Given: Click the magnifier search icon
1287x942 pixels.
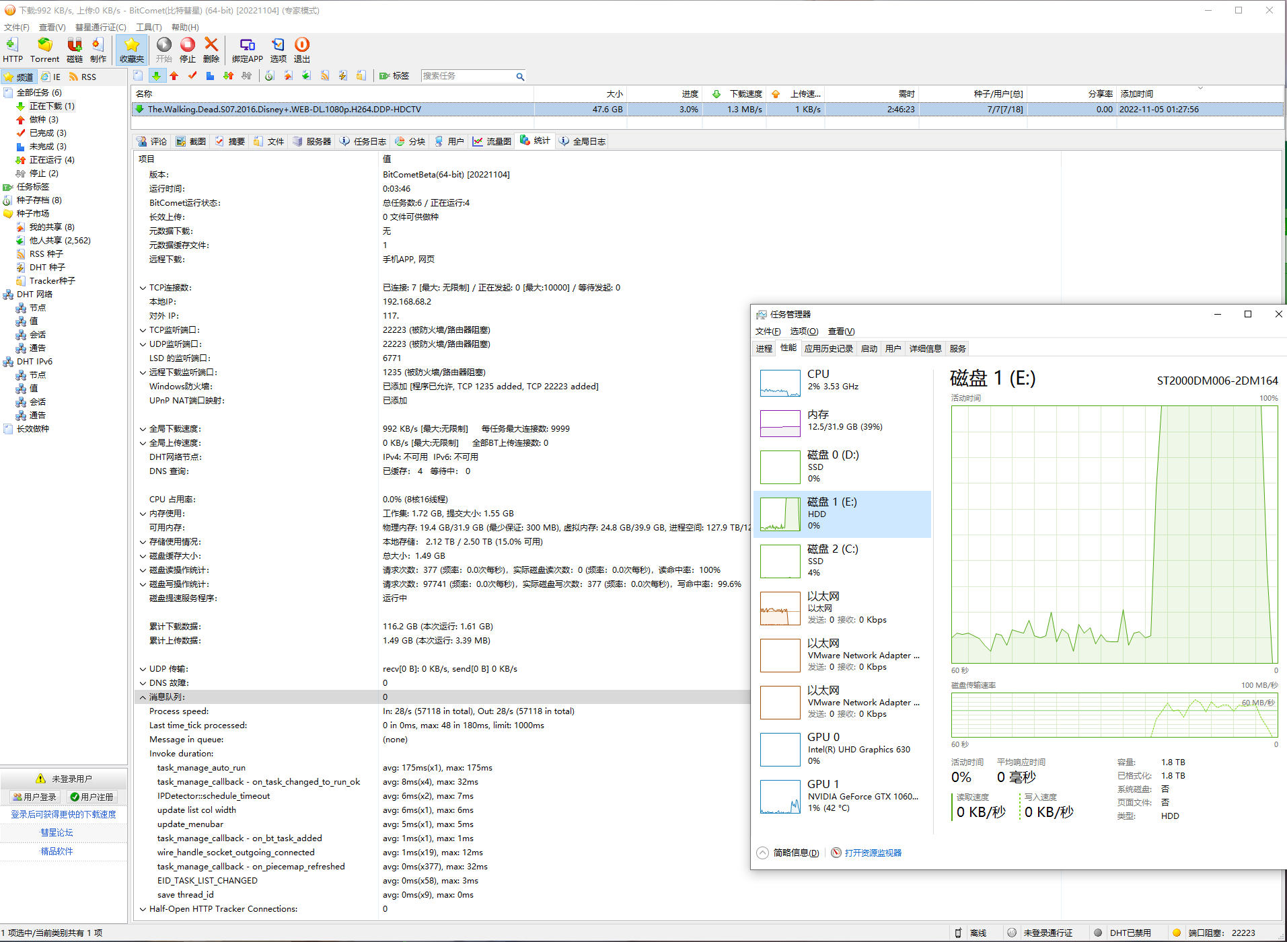Looking at the screenshot, I should [520, 77].
